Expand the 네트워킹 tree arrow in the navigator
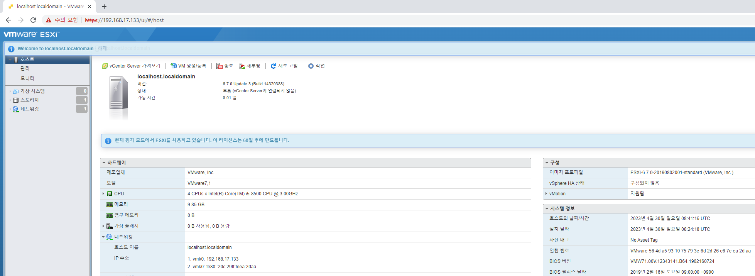Screen dimensions: 755x276 (x=10, y=109)
